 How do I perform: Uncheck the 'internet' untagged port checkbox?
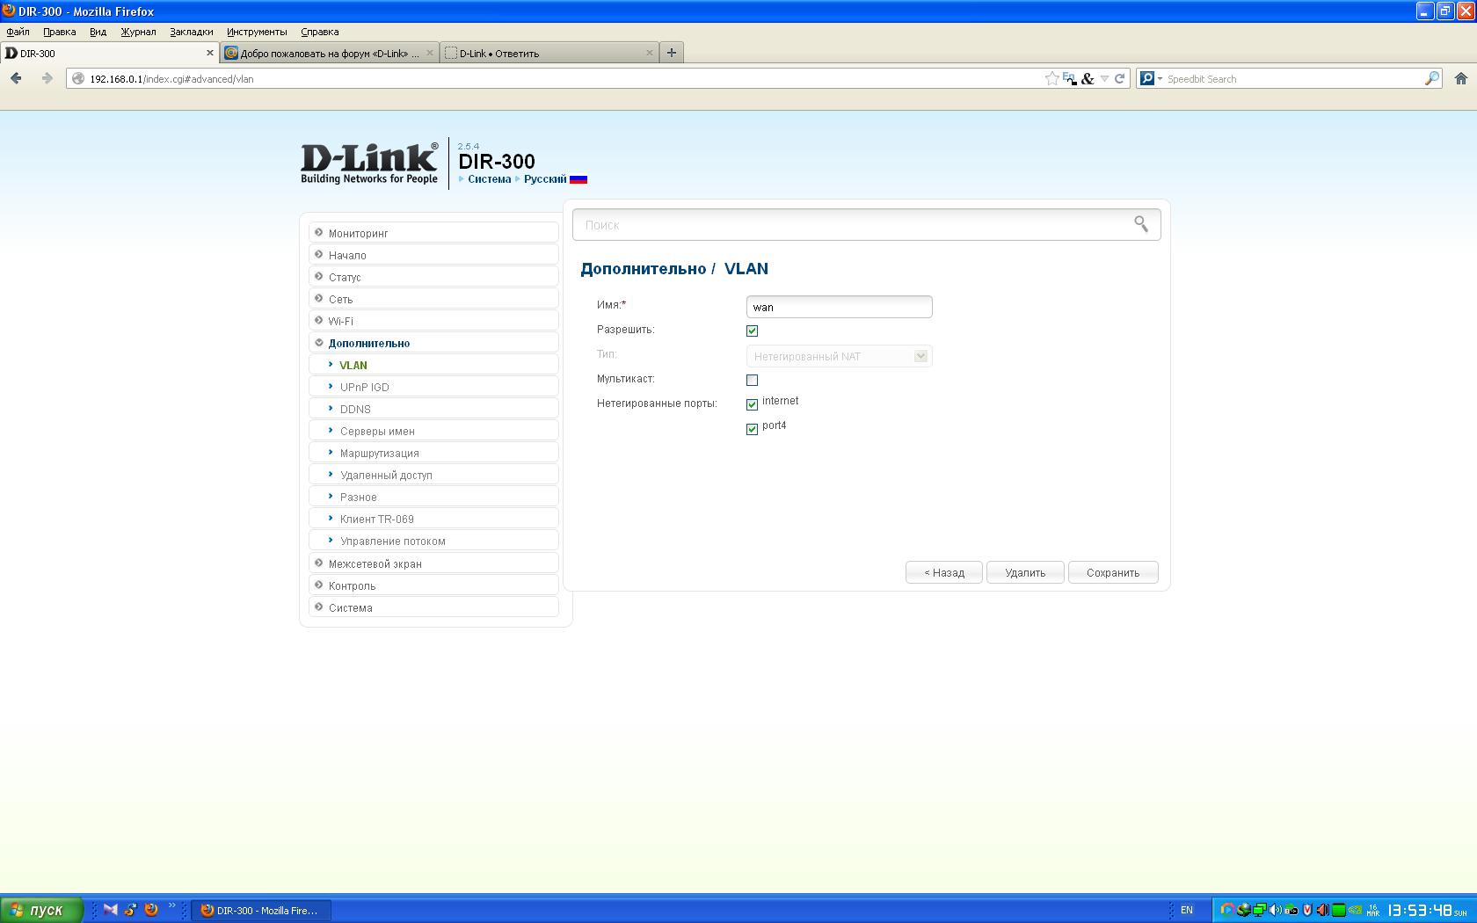pyautogui.click(x=752, y=404)
